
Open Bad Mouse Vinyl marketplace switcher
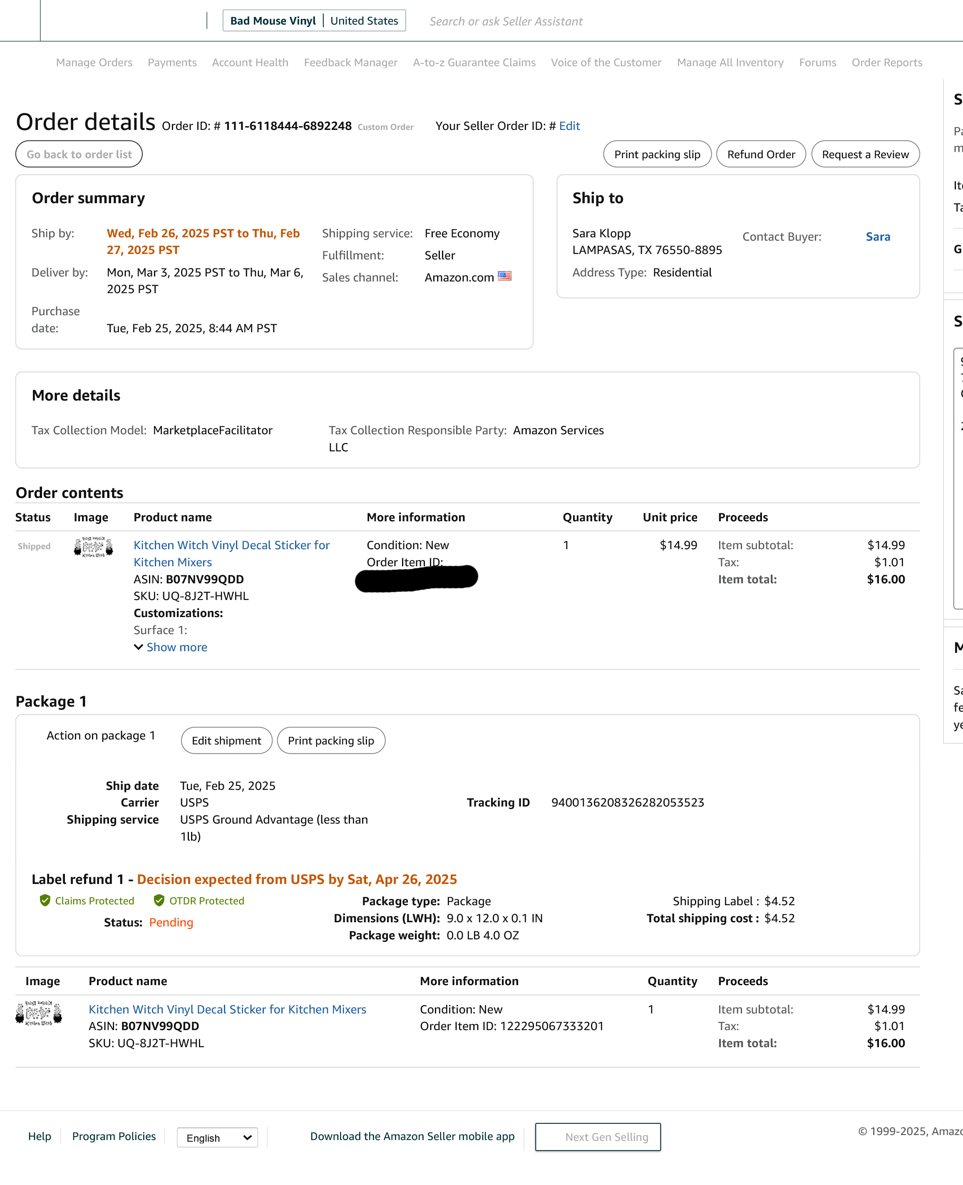314,20
